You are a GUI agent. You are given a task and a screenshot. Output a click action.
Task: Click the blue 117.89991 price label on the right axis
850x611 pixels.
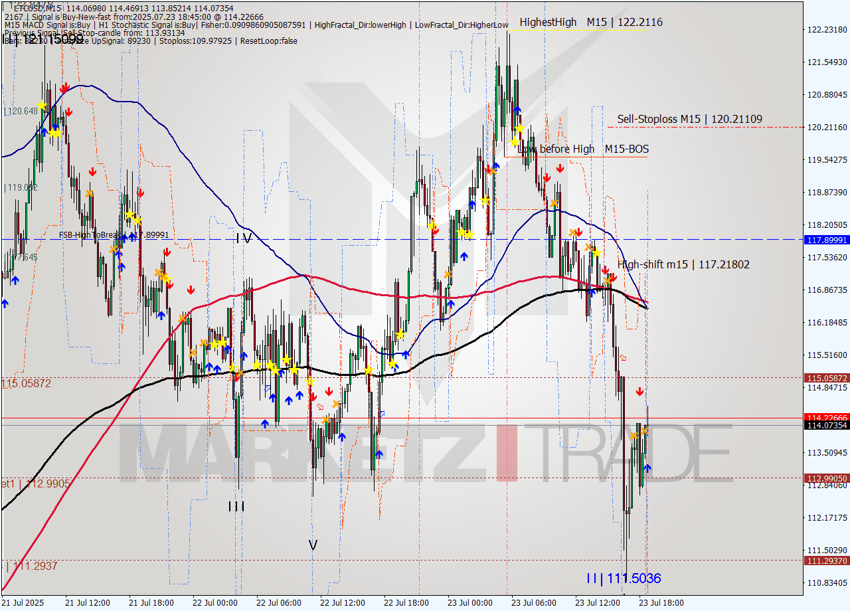[x=825, y=240]
